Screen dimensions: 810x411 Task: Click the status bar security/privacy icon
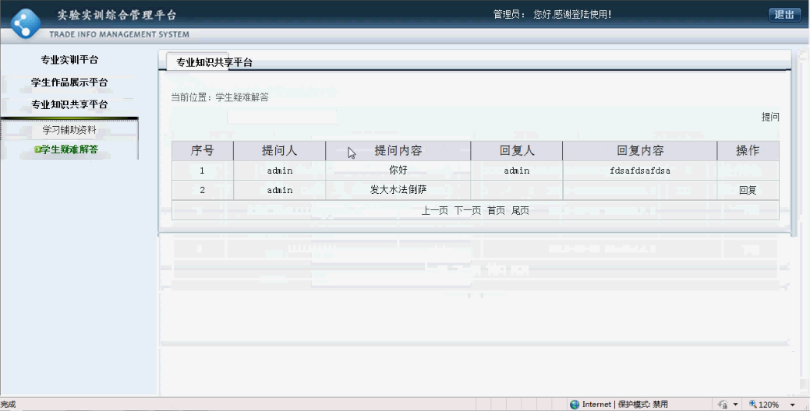723,404
